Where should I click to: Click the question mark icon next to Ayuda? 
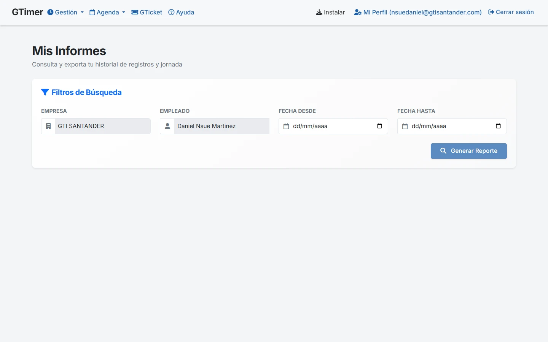coord(171,12)
